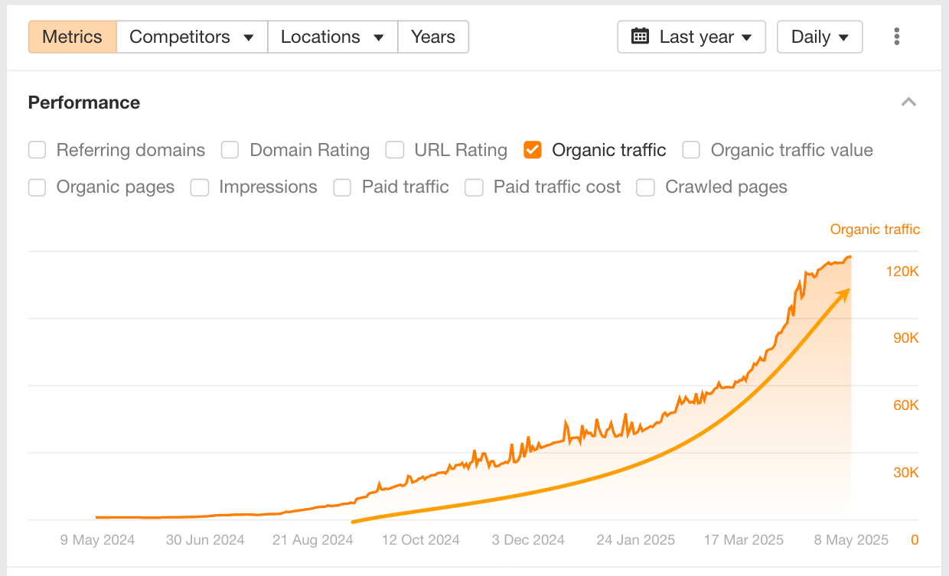Enable the Domain Rating checkbox

pyautogui.click(x=230, y=150)
